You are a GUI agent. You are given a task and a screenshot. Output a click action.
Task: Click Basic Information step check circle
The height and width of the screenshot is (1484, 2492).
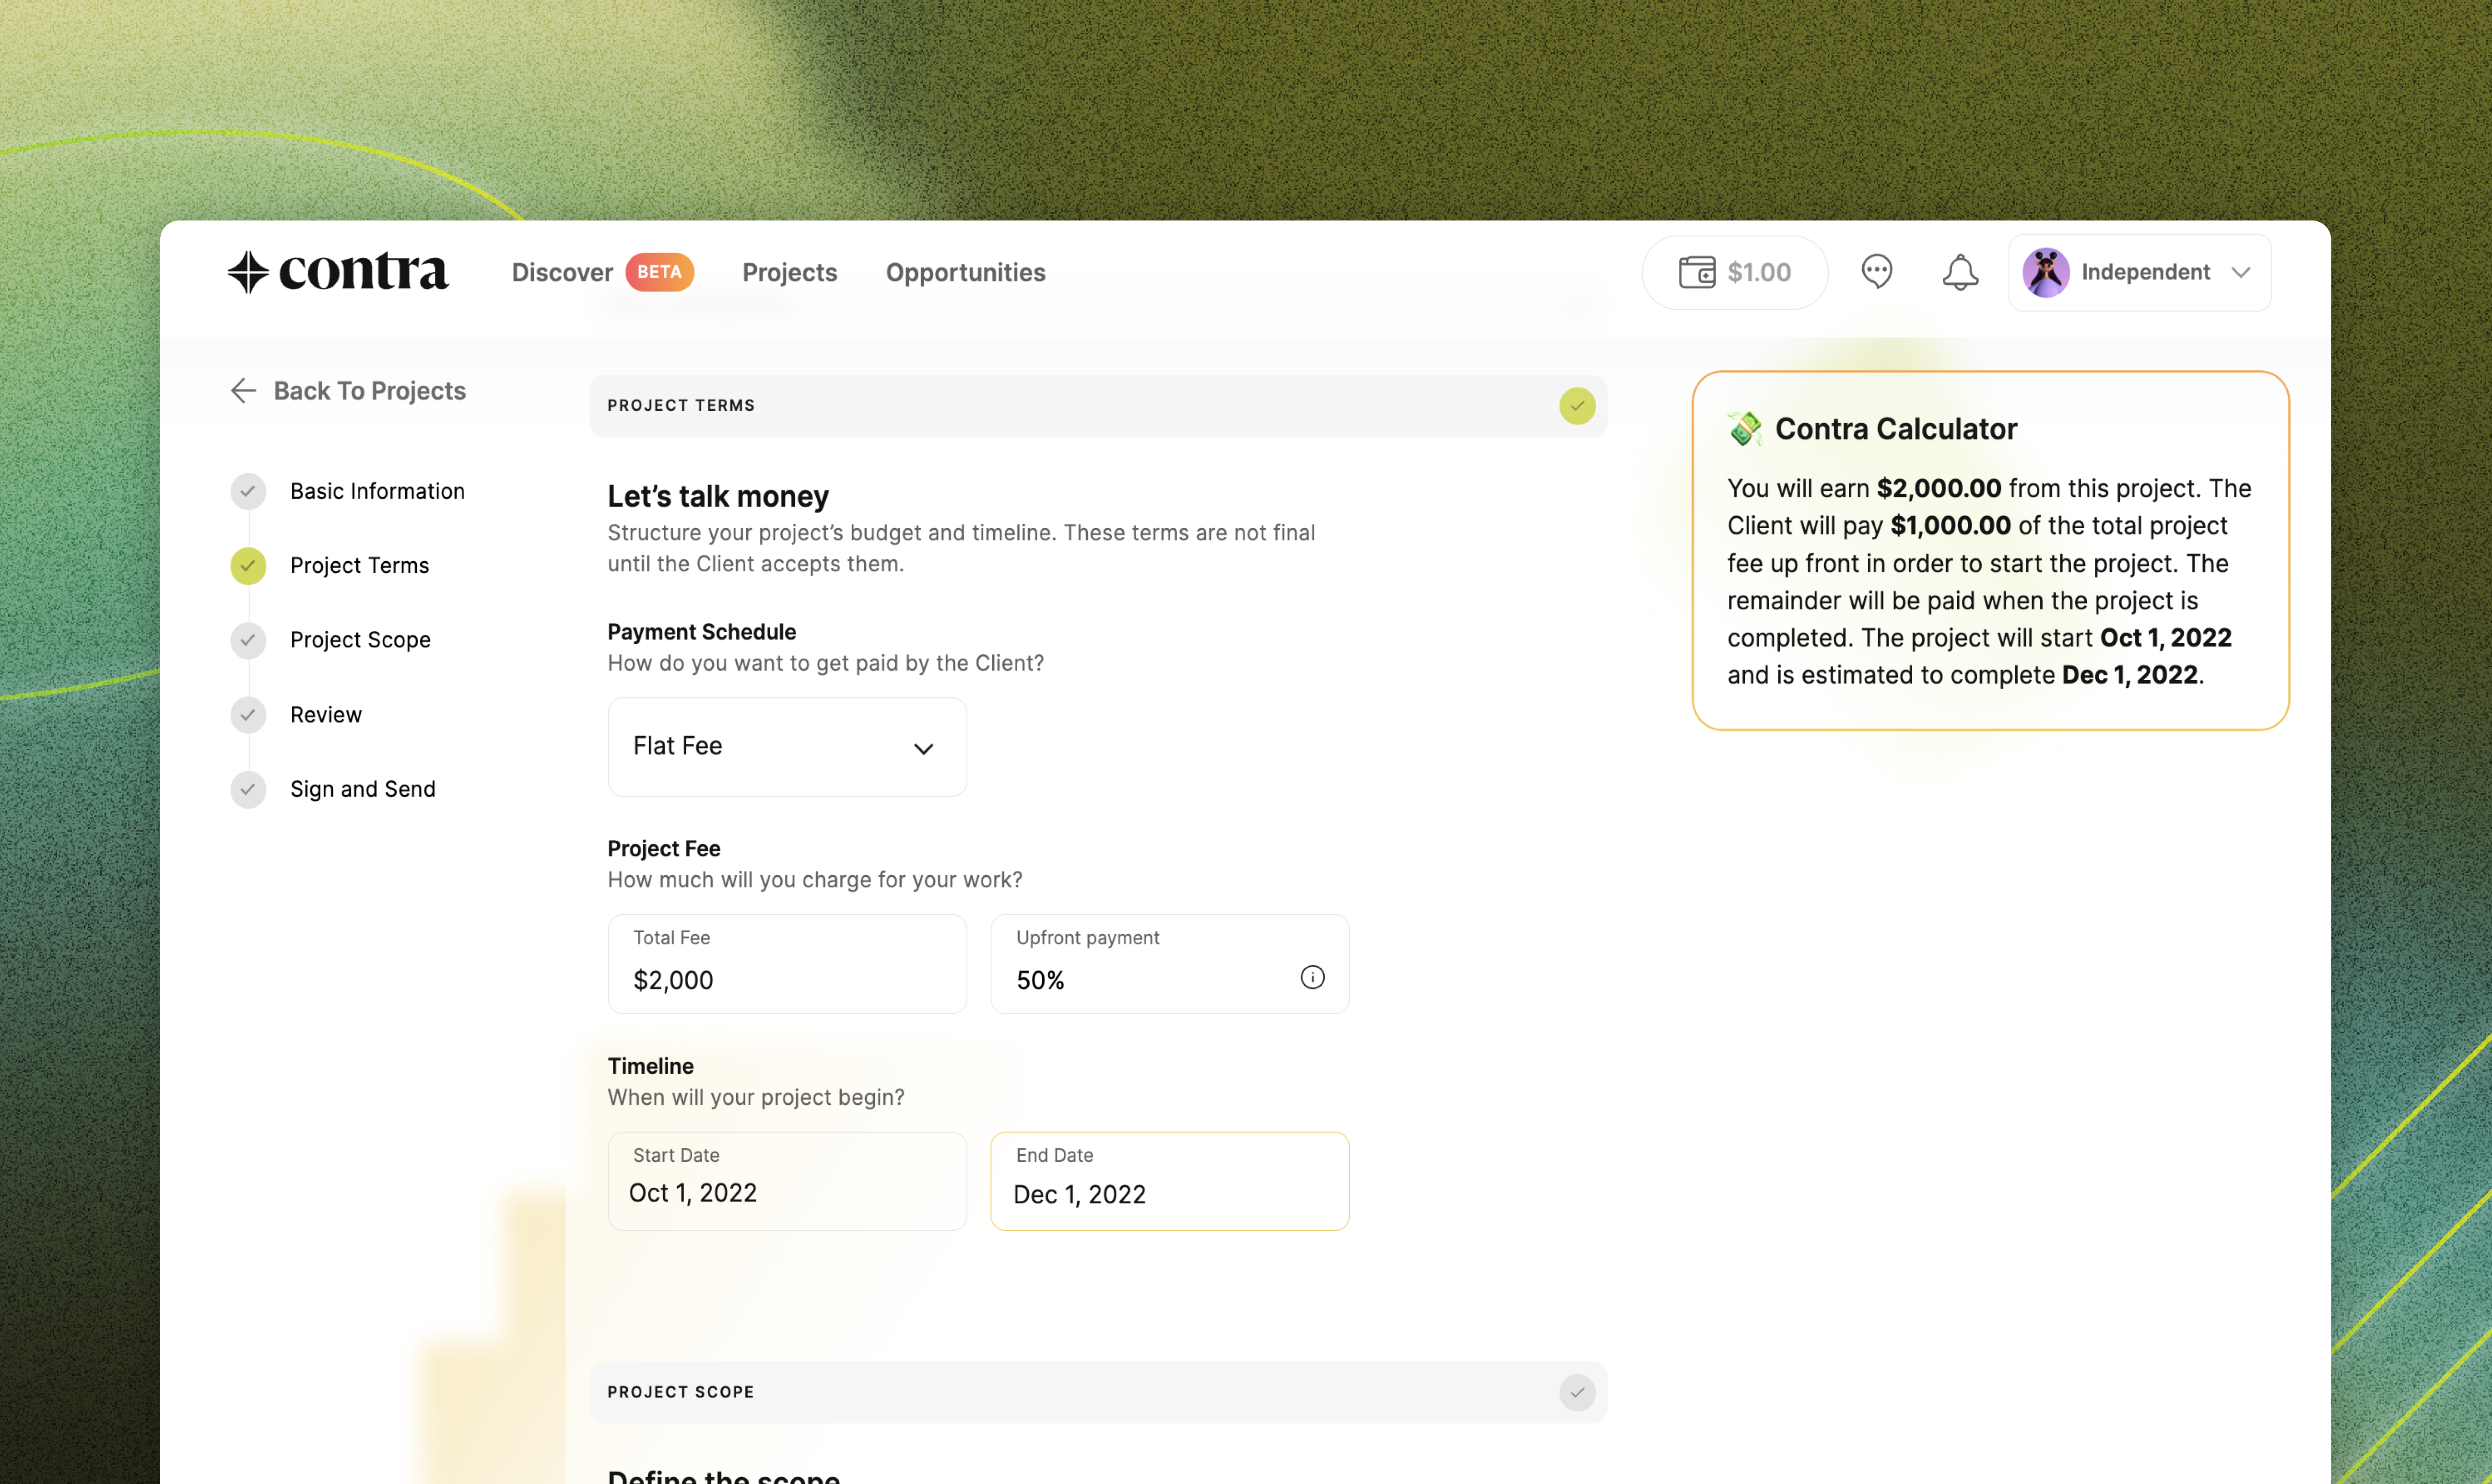(248, 491)
